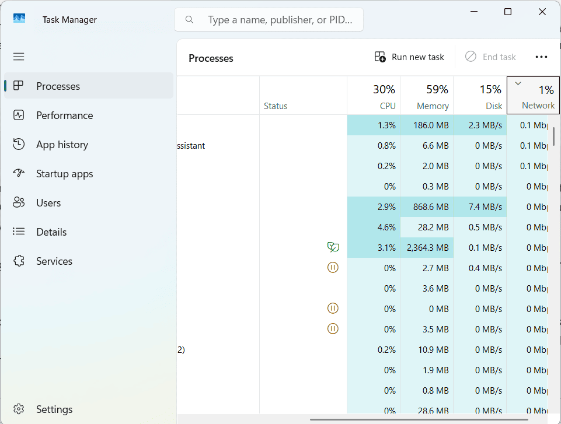Open the three-dot more options menu
561x424 pixels.
pos(541,57)
